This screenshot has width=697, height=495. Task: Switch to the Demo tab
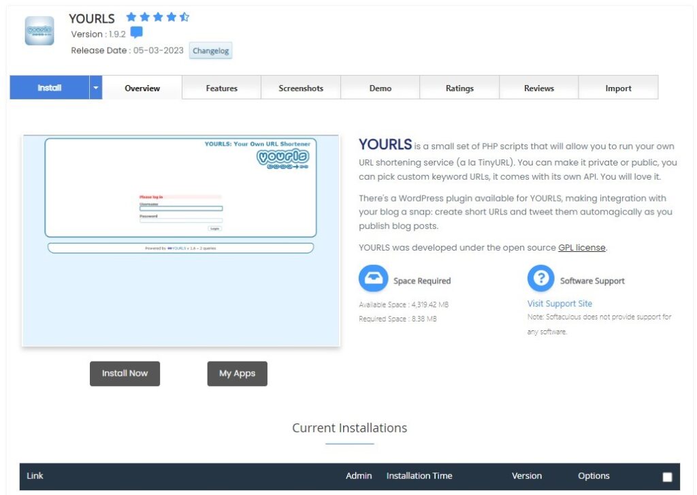(x=380, y=88)
